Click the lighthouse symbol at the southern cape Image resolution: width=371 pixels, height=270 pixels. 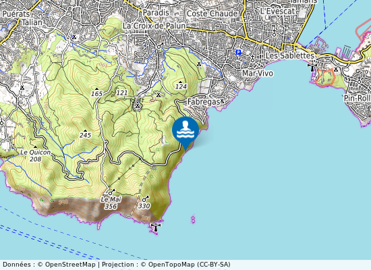click(x=156, y=227)
